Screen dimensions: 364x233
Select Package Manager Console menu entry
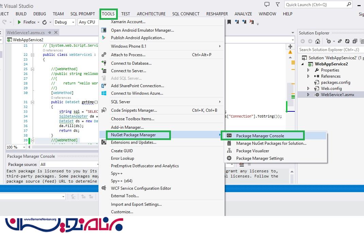pos(260,136)
